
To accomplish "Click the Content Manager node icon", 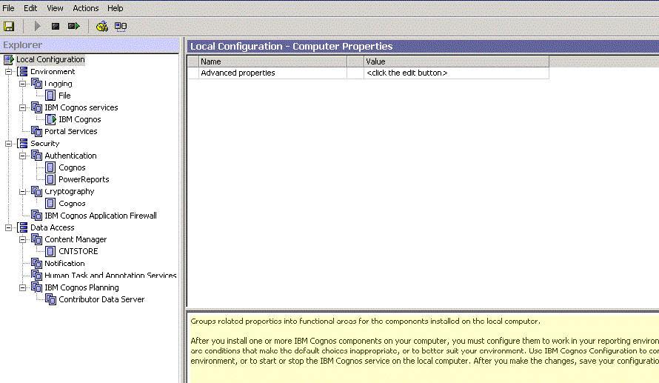I will click(36, 239).
